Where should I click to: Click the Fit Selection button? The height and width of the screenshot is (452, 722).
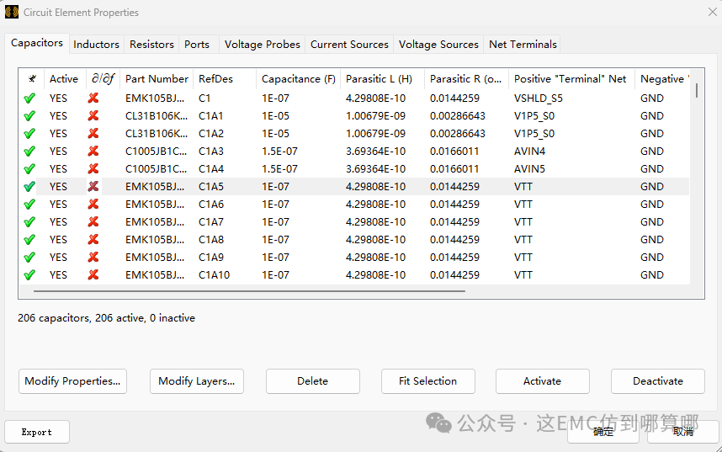pos(427,381)
